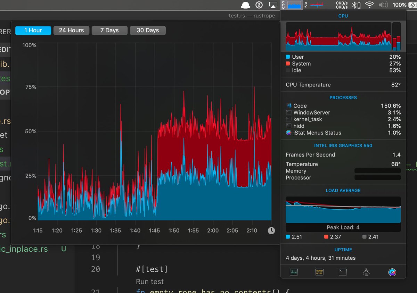The image size is (417, 293).
Task: Open the Wi-Fi menu
Action: click(x=369, y=5)
